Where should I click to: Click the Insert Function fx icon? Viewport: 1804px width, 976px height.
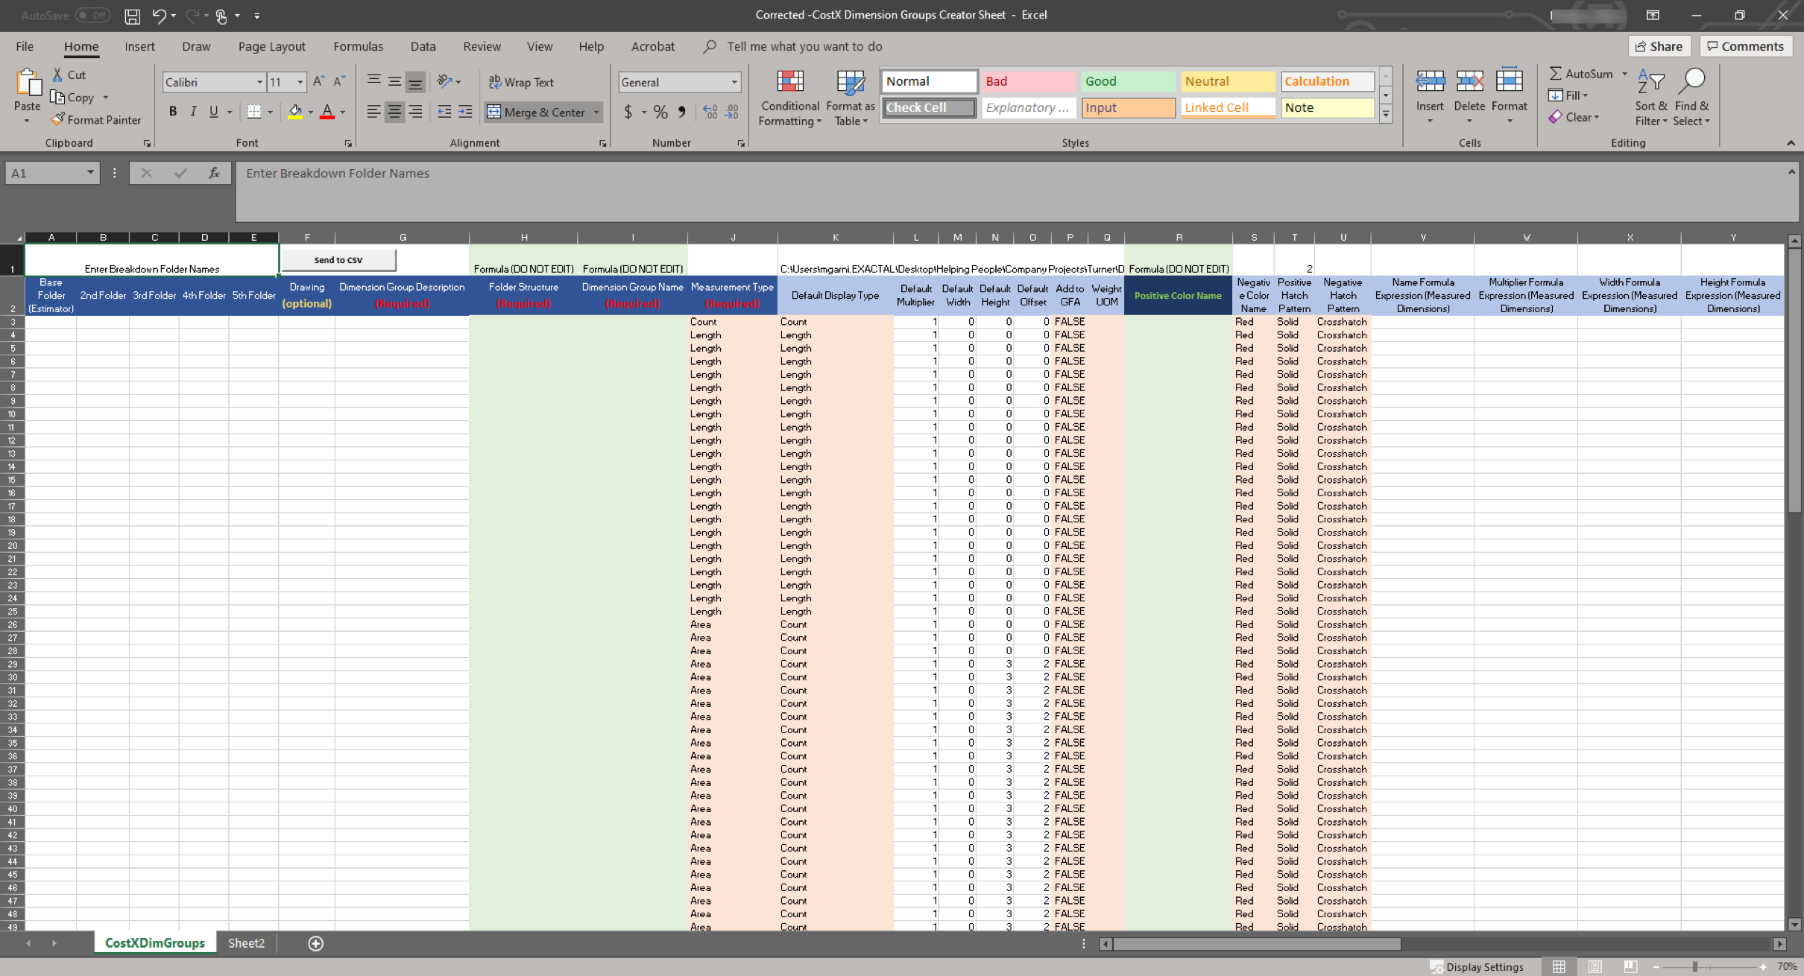214,173
